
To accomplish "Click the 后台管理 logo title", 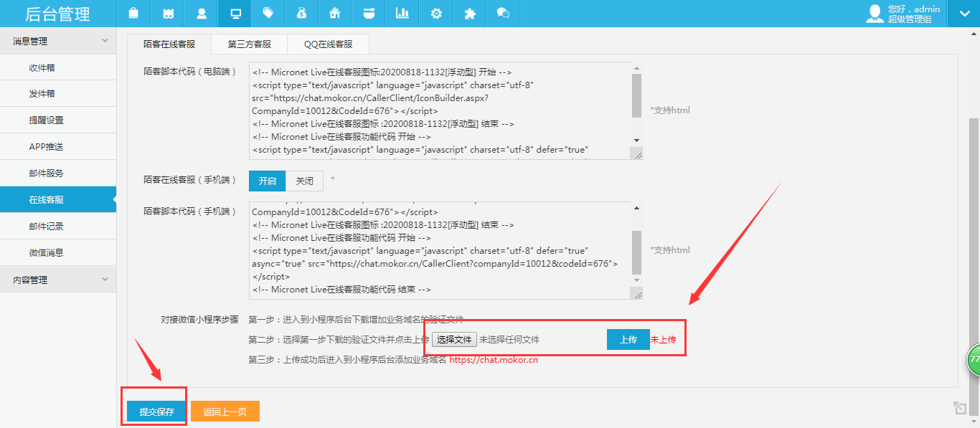I will click(x=58, y=14).
